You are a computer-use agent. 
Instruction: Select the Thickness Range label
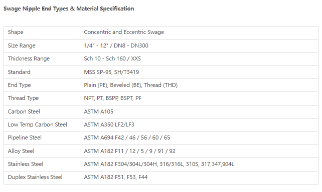coord(29,58)
